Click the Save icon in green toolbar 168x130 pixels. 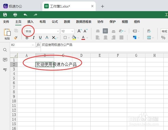5,15
